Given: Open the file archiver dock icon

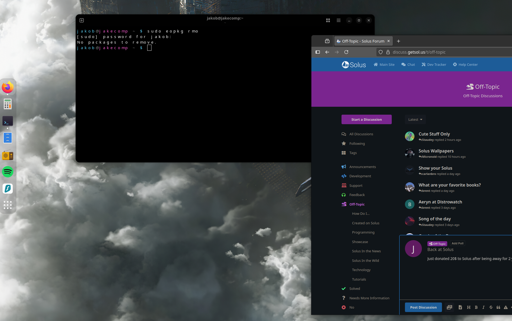Looking at the screenshot, I should [x=8, y=138].
